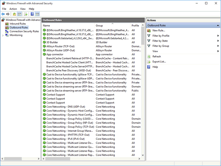Viewport: 221px width, 166px height.
Task: Expand the Monitoring tree node
Action: tap(3, 35)
